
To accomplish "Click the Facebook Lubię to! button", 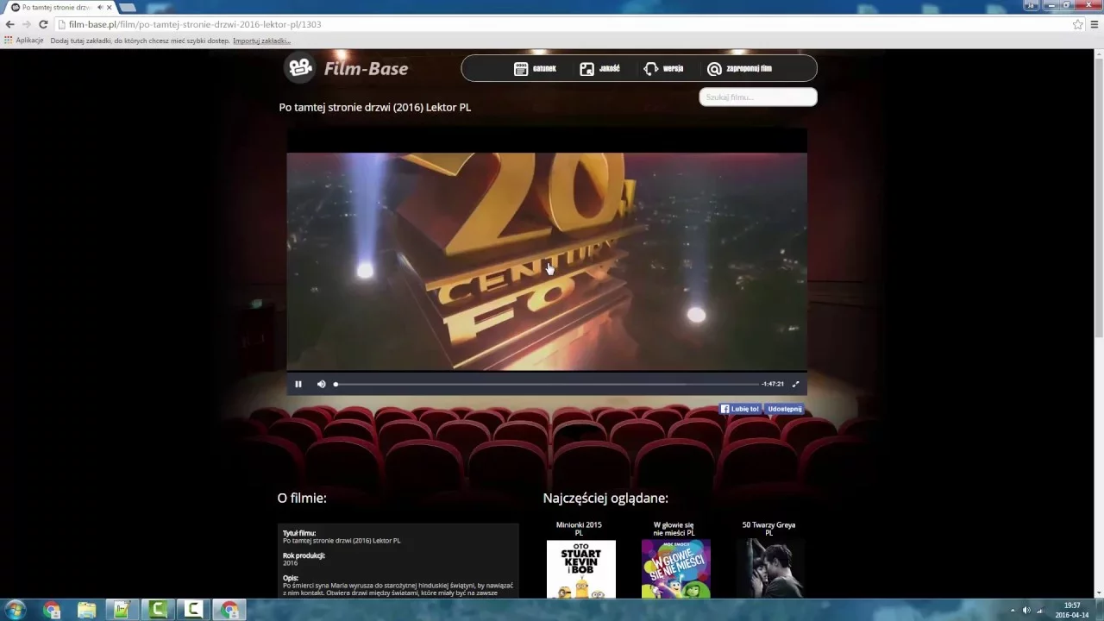I will point(740,409).
